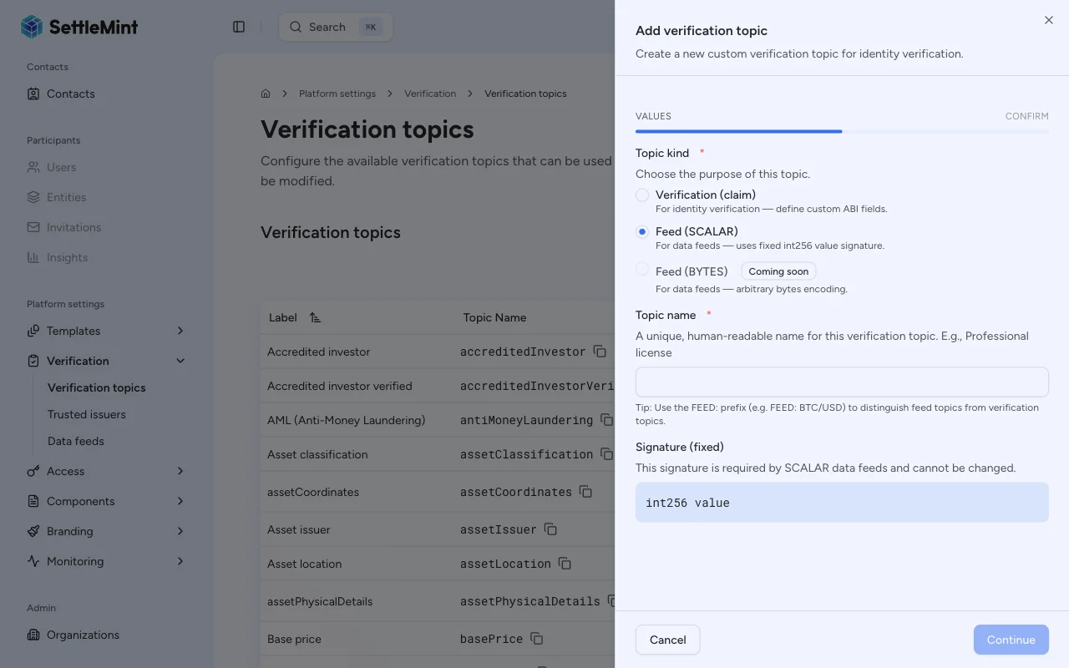Open Trusted issuers from the sidebar
Viewport: 1069px width, 668px height.
[86, 414]
